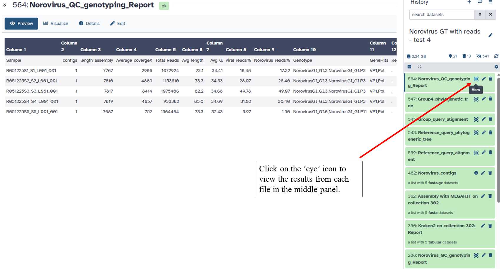Expand advanced search options chevron
500x269 pixels.
(480, 14)
